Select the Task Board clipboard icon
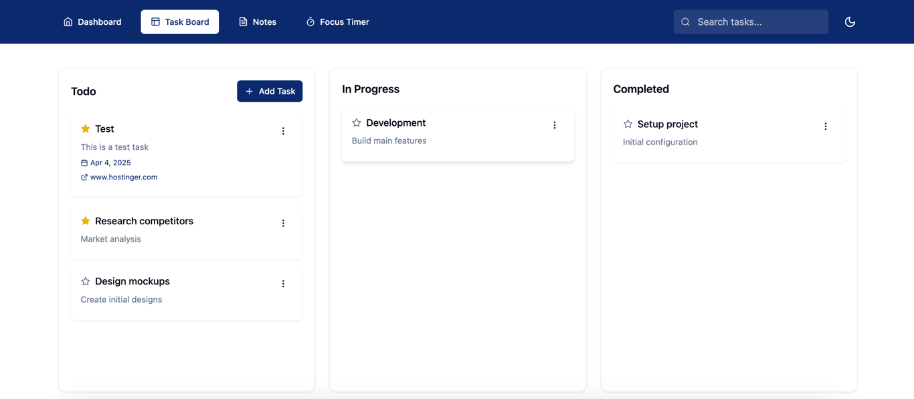The width and height of the screenshot is (914, 399). 153,21
